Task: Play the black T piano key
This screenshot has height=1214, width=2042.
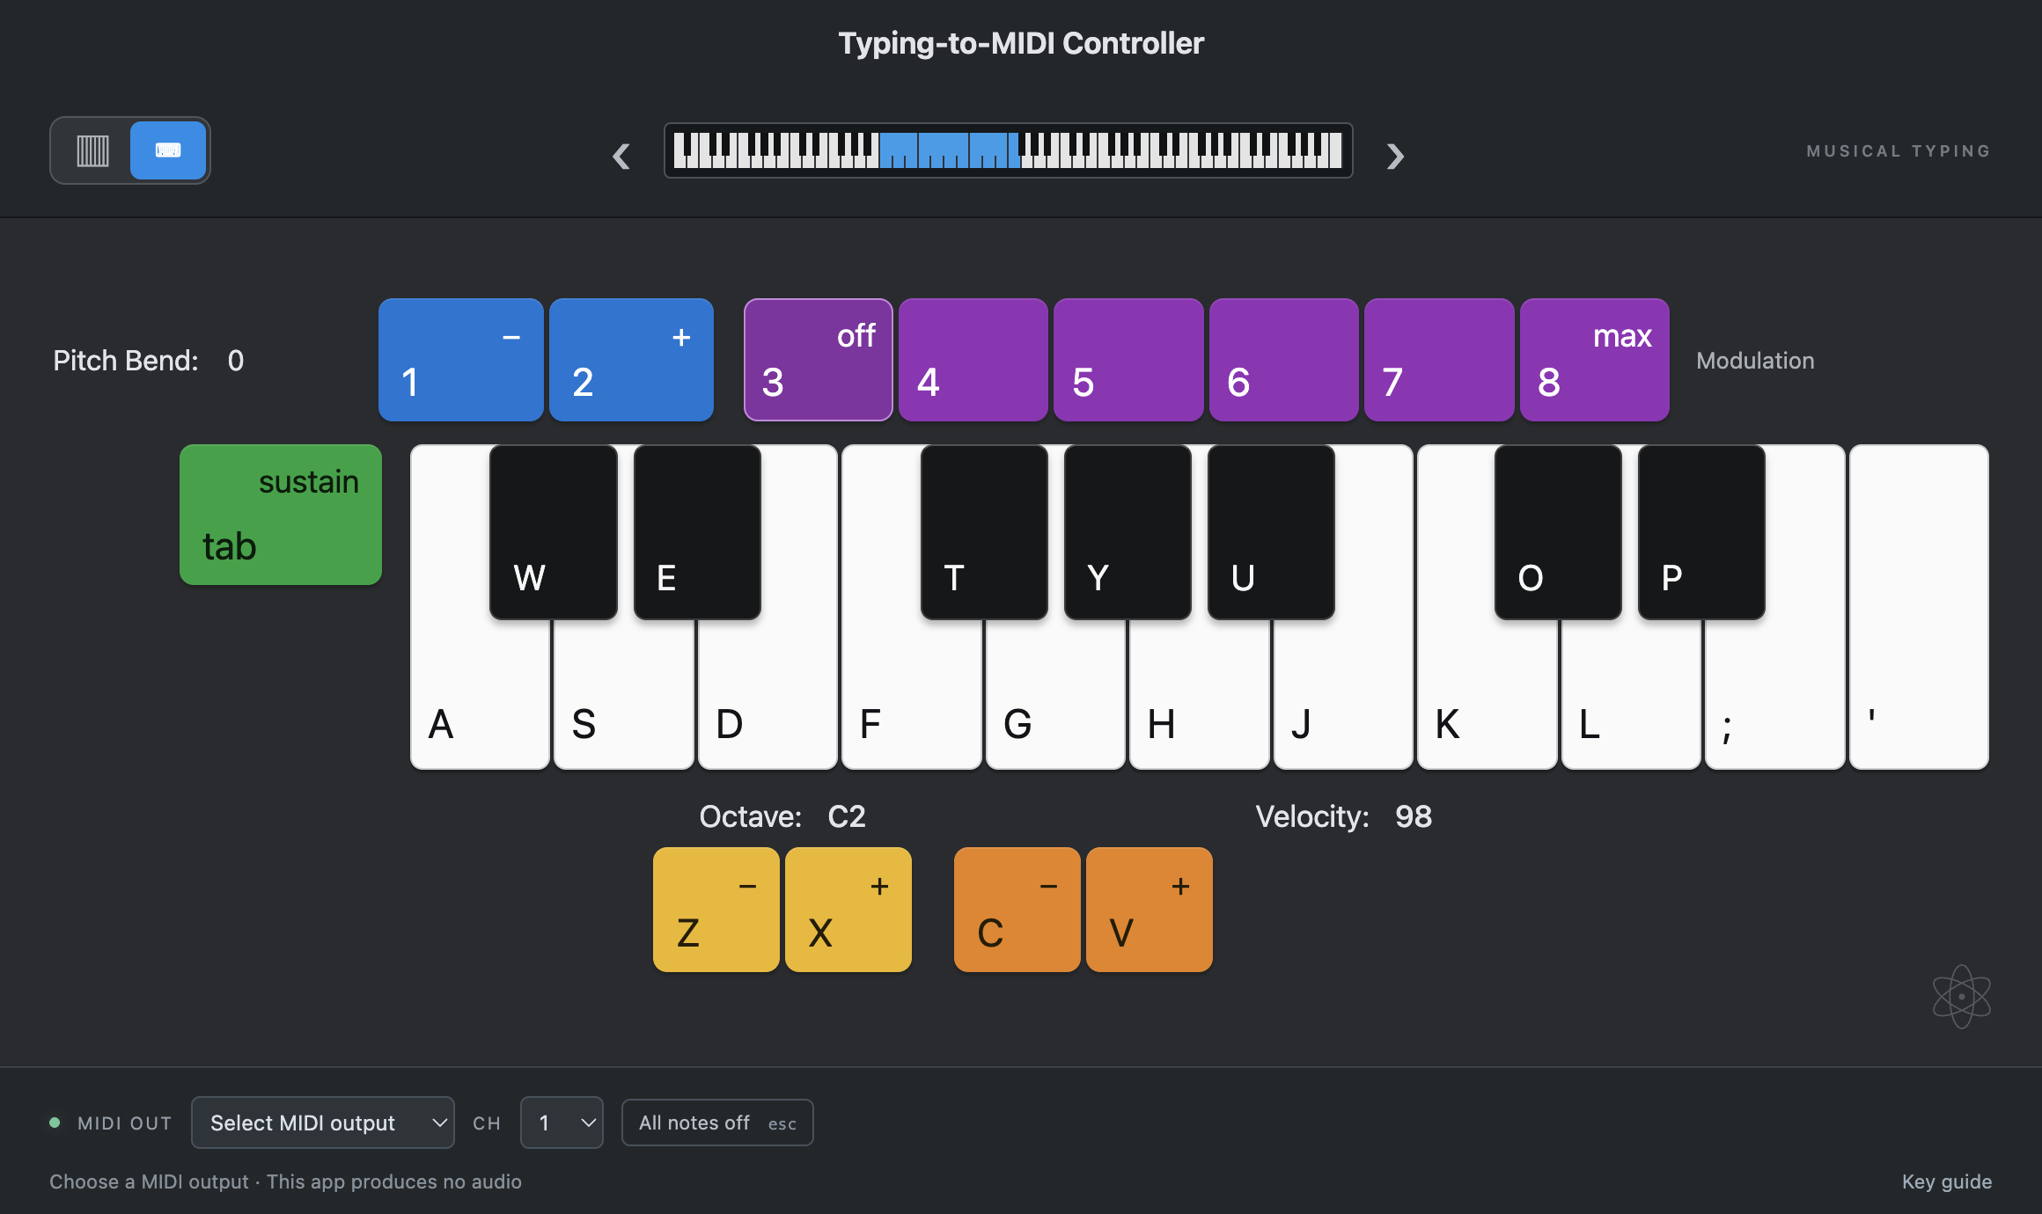Action: pos(984,532)
